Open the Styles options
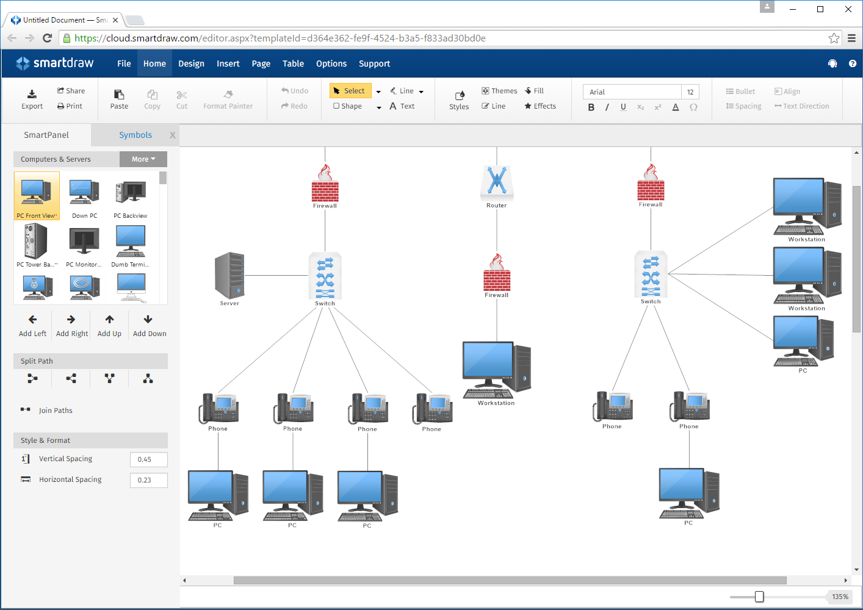This screenshot has height=610, width=863. 458,101
